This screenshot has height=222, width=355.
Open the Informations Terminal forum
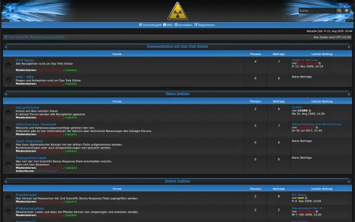(35, 124)
